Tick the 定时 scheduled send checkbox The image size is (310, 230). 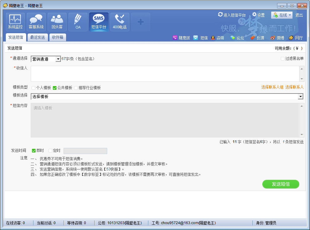click(50, 151)
